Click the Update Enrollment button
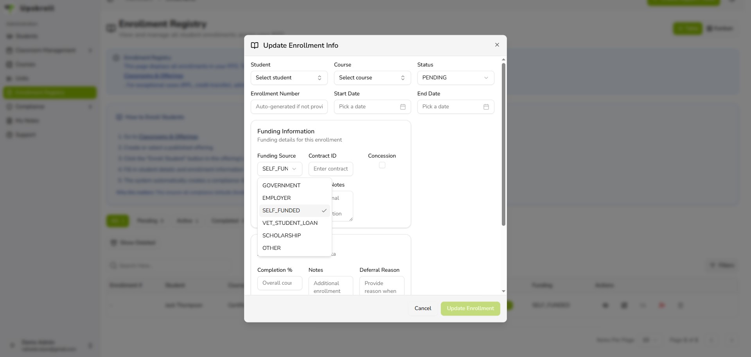 point(471,309)
